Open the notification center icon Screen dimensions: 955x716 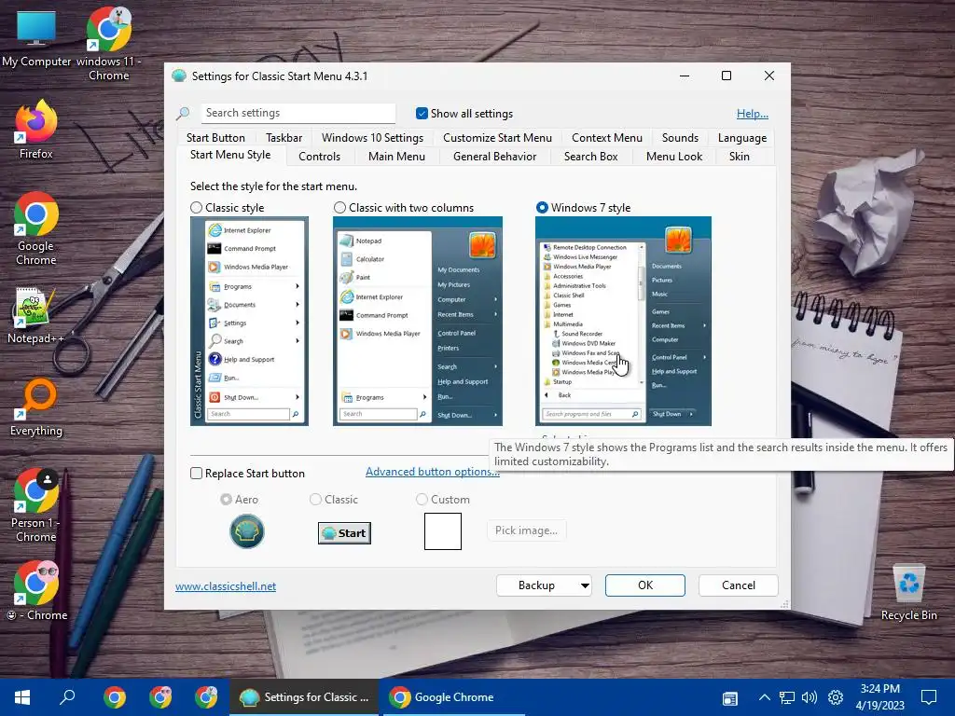coord(928,697)
